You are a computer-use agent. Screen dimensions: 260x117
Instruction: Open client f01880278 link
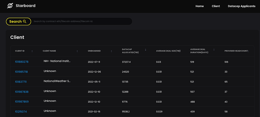(22, 62)
